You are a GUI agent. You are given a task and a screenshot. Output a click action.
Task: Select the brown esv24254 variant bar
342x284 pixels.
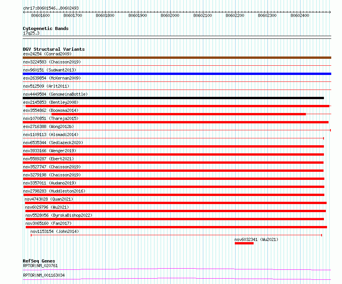point(177,58)
